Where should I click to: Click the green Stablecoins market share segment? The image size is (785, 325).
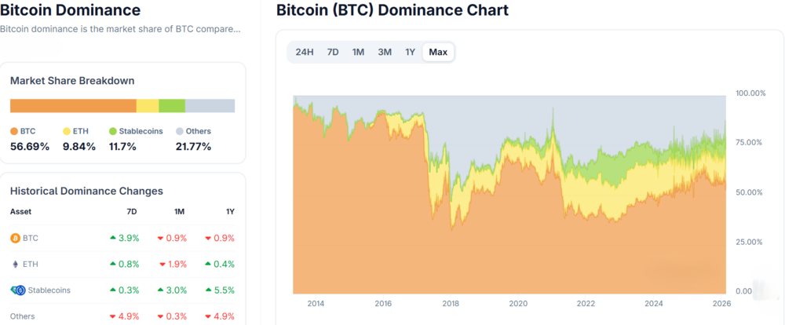tap(172, 106)
